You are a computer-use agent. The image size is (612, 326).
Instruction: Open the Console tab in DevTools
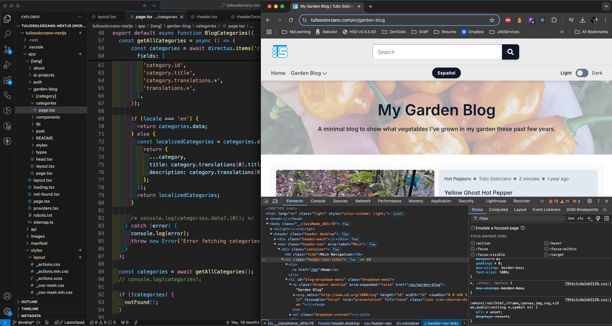coord(318,201)
